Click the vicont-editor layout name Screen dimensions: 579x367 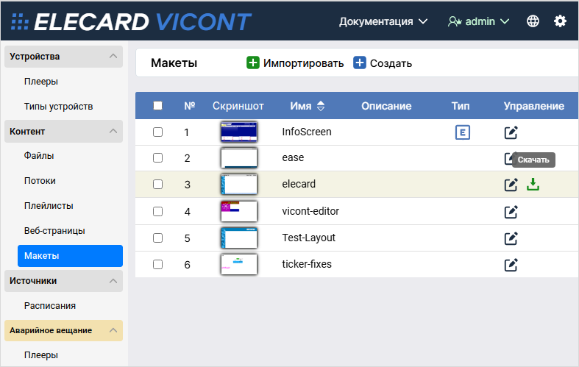[x=310, y=211]
